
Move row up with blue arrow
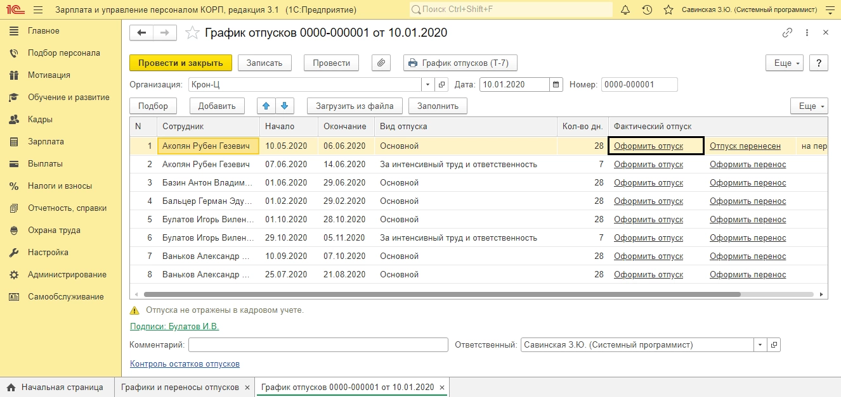[266, 106]
